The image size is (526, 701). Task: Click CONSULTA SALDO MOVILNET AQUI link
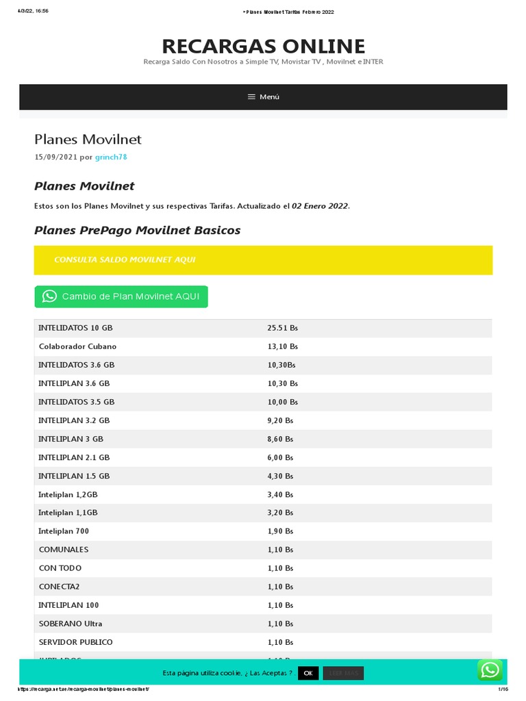click(125, 260)
